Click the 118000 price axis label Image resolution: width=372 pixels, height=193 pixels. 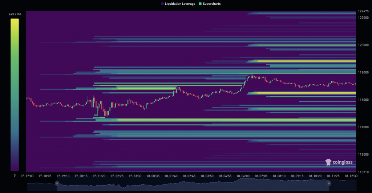[363, 72]
